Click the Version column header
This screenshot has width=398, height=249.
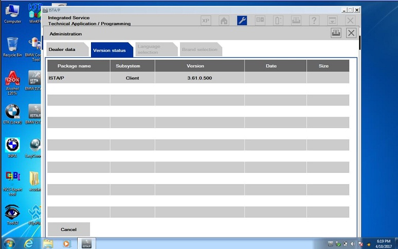tap(199, 66)
